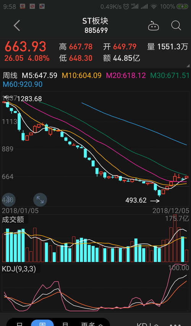191x326 pixels.
Task: Tap the back arrow icon
Action: pos(17,26)
